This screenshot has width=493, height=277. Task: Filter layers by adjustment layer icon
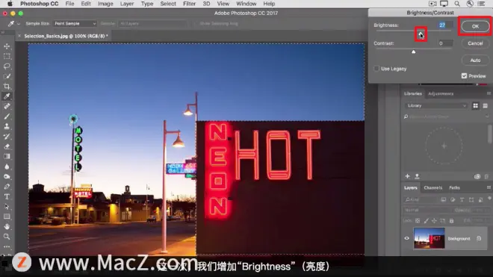453,199
